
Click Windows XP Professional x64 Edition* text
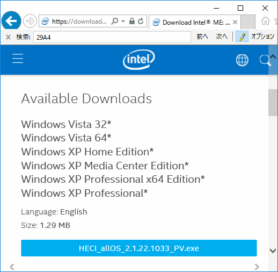113,179
